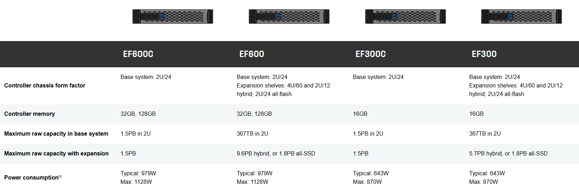Screen dimensions: 579x193
Task: Click EF300C's 16GB controller memory value
Action: pos(360,114)
